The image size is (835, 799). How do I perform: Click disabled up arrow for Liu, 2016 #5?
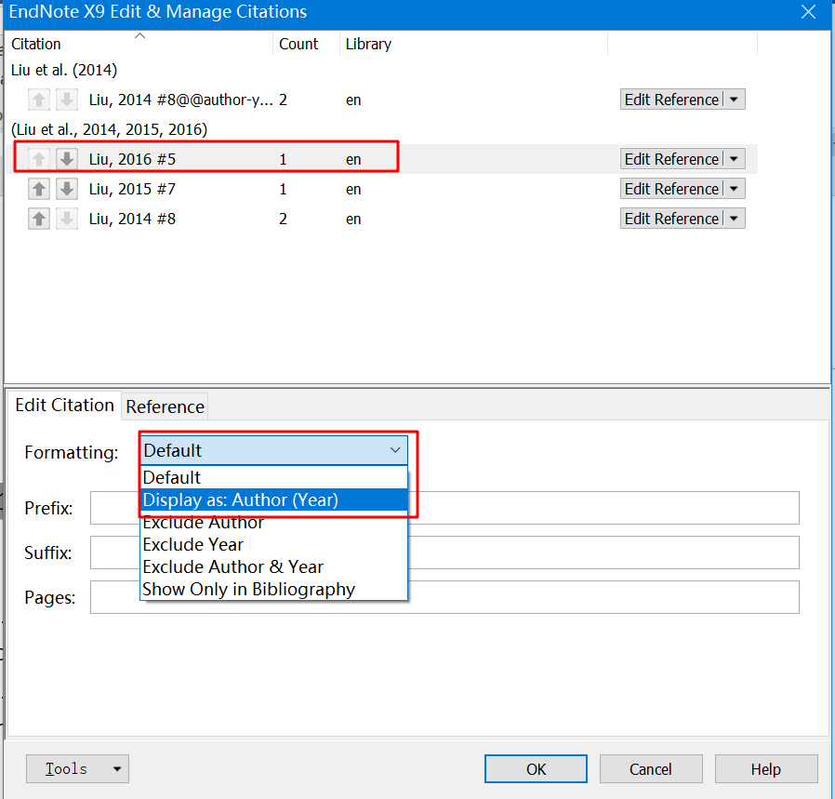coord(39,159)
